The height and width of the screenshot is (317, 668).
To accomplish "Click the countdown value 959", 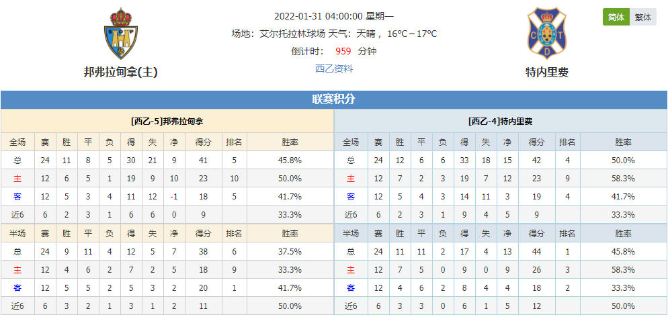I will (343, 52).
